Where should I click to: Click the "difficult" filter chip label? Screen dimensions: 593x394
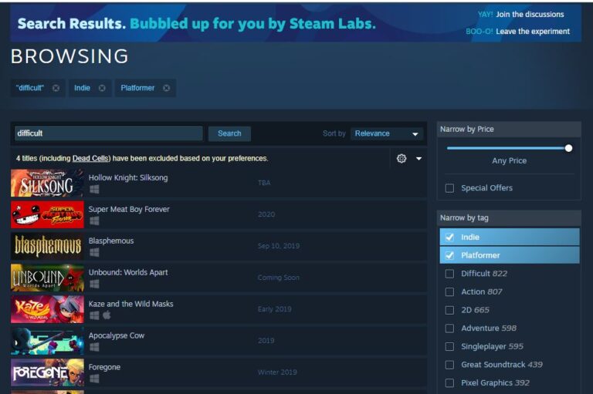pos(30,88)
